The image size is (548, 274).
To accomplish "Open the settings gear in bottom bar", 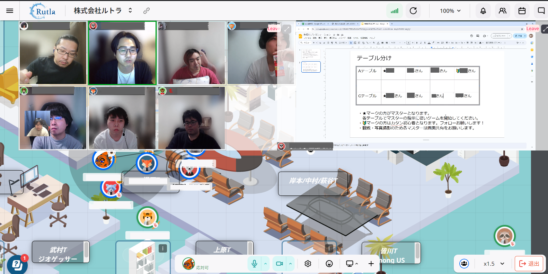I will [308, 264].
